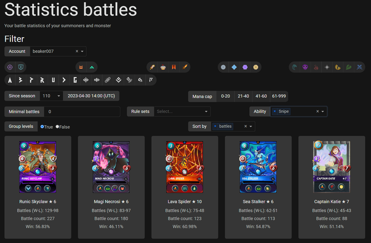
Task: Open the Account dropdown arrow
Action: 82,51
